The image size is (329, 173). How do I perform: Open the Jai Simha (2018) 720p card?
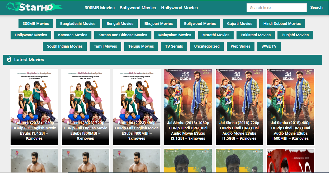[239, 107]
